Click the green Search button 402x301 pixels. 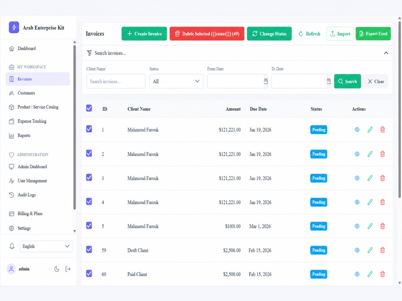tap(347, 81)
